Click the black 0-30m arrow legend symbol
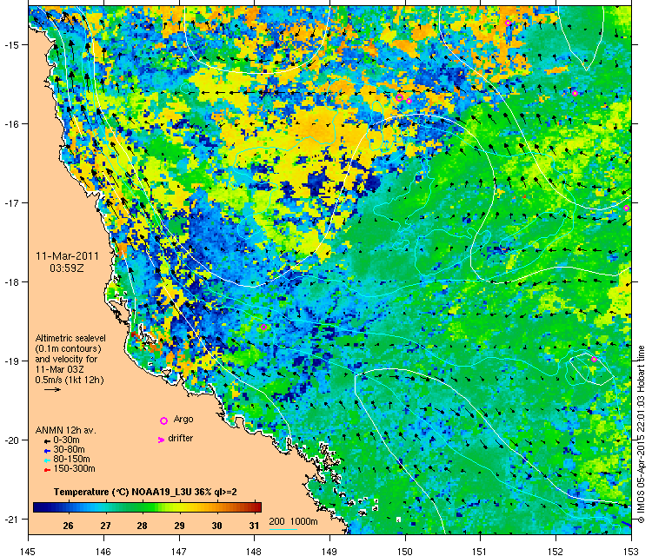Viewport: 652px width, 556px height. 48,441
